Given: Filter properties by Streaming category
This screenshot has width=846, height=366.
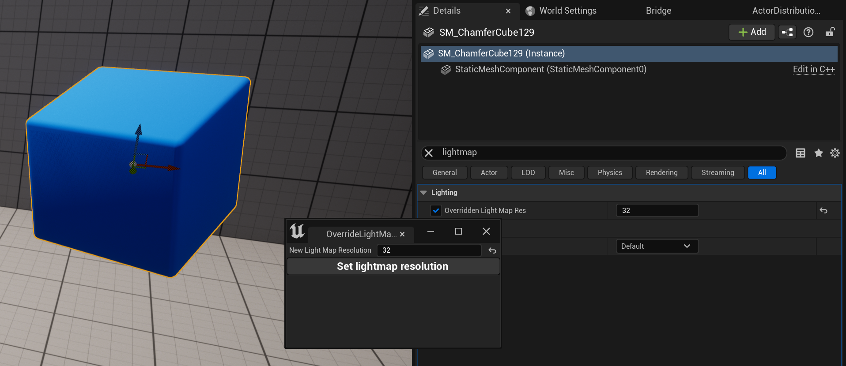Looking at the screenshot, I should pos(718,173).
